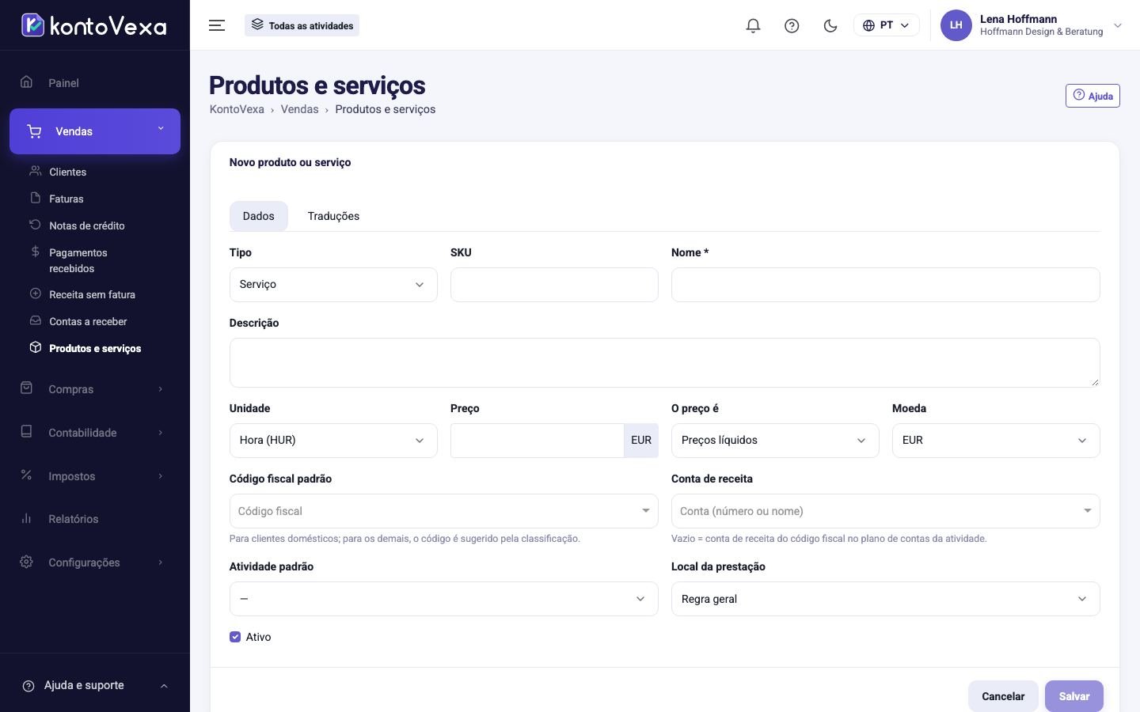Click the Impostos percent icon

[x=26, y=475]
